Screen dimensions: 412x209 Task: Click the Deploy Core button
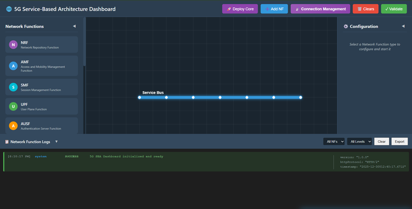(240, 9)
